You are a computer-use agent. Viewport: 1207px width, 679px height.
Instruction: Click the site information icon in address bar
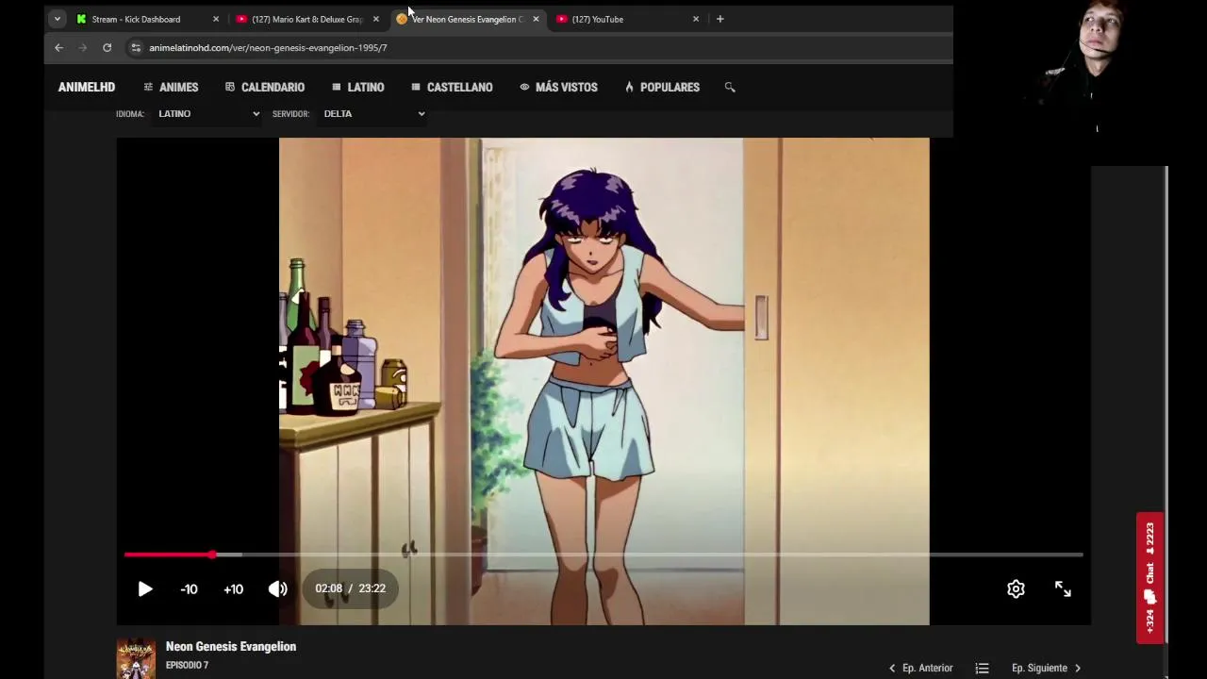point(136,47)
